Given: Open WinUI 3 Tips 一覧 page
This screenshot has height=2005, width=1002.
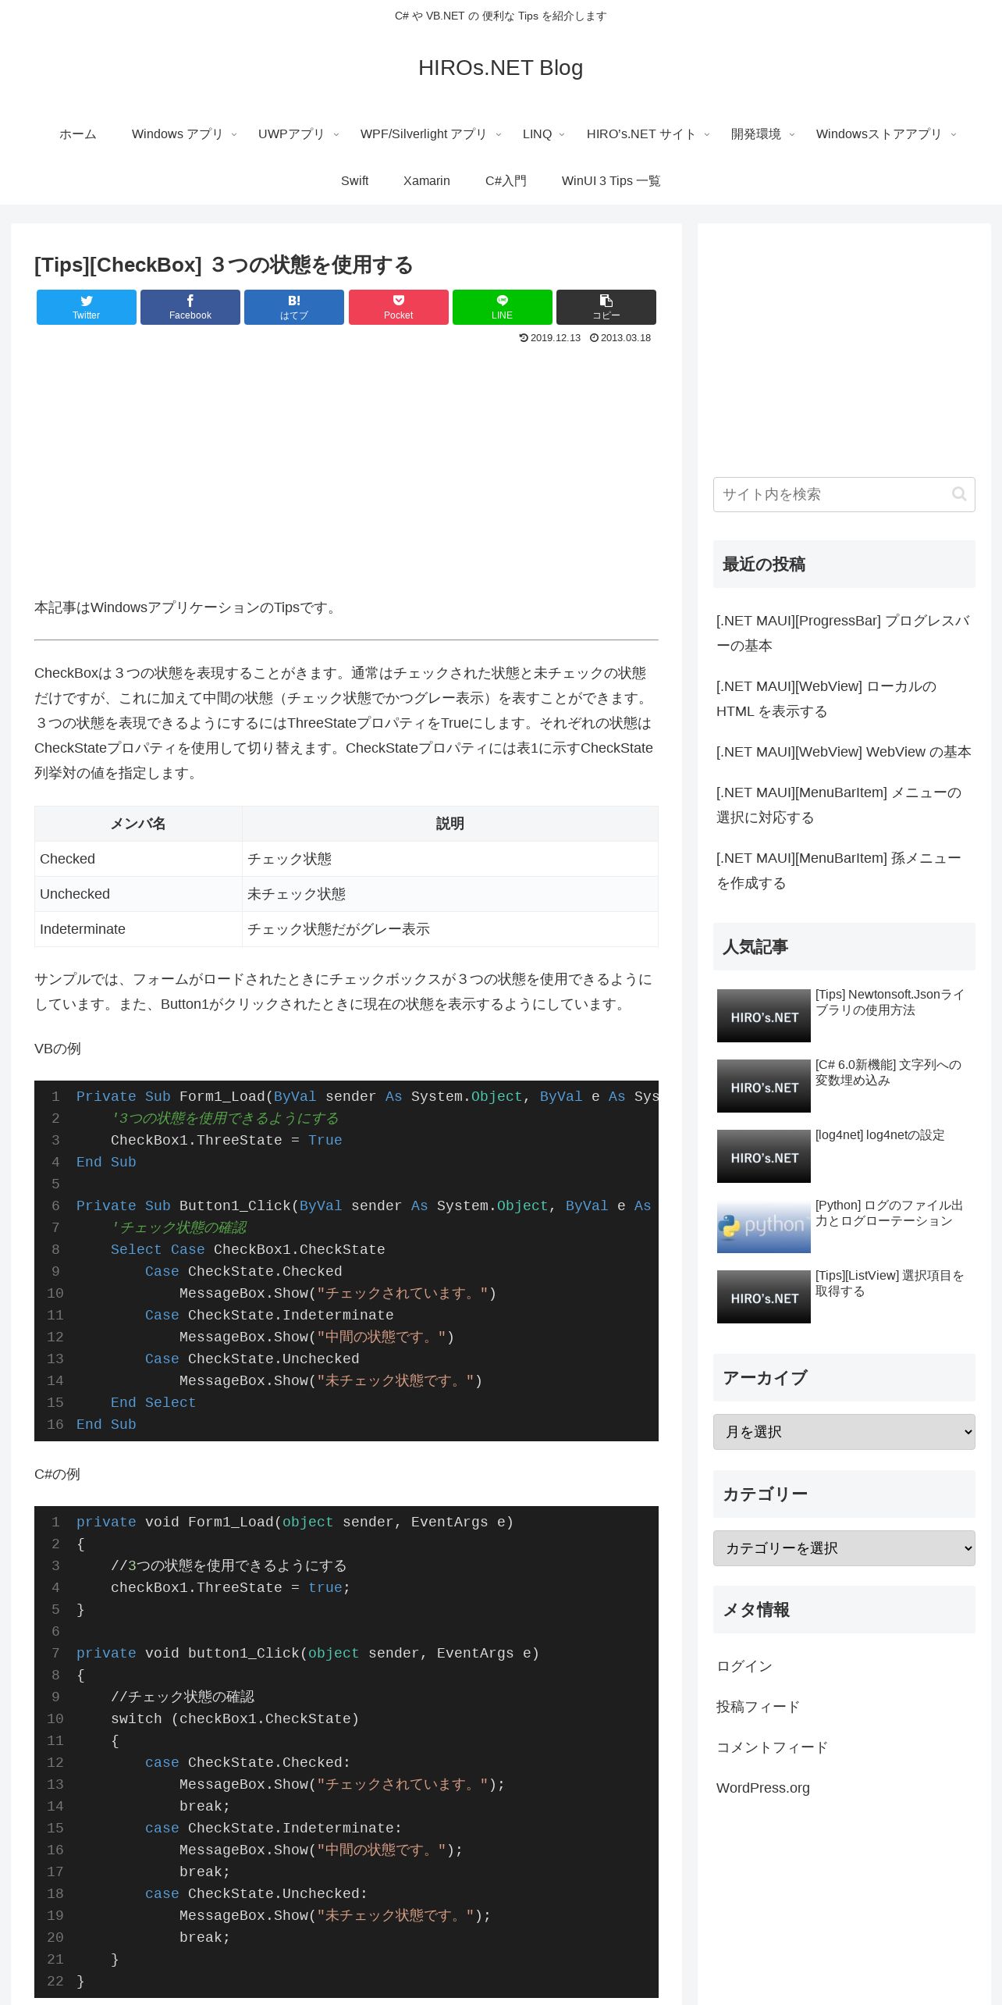Looking at the screenshot, I should (x=611, y=181).
